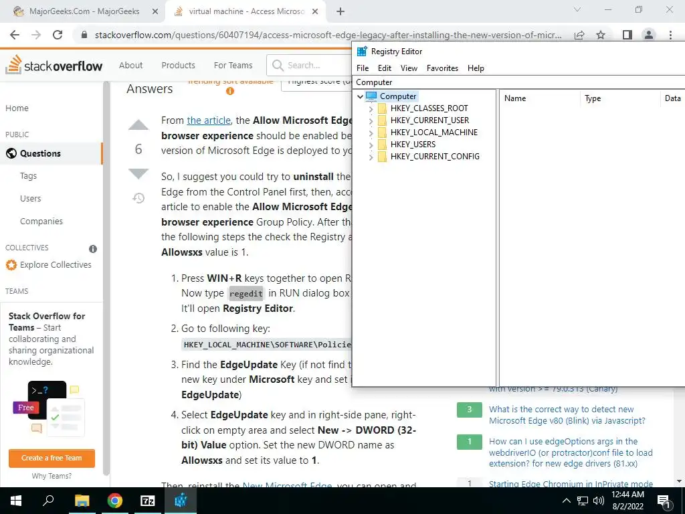Open Registry Editor View menu

[x=409, y=68]
